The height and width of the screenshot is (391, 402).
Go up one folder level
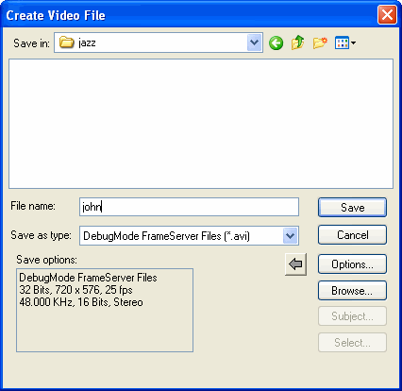tap(297, 42)
